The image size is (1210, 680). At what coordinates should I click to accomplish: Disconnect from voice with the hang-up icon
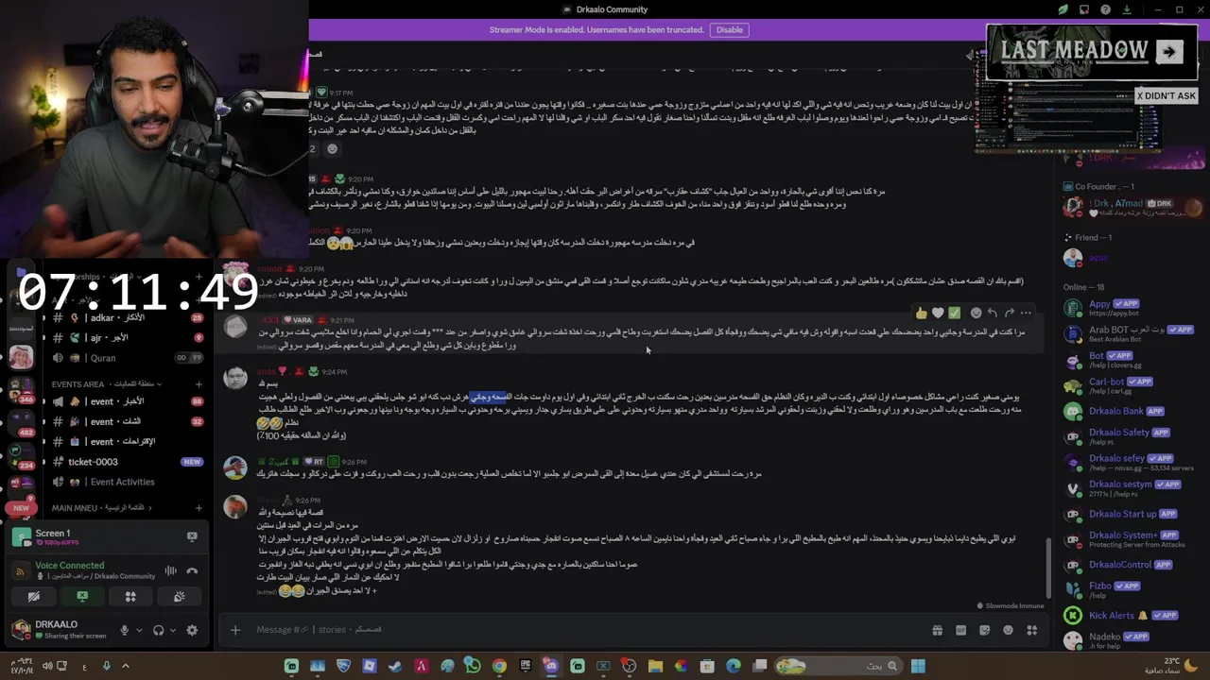[192, 570]
